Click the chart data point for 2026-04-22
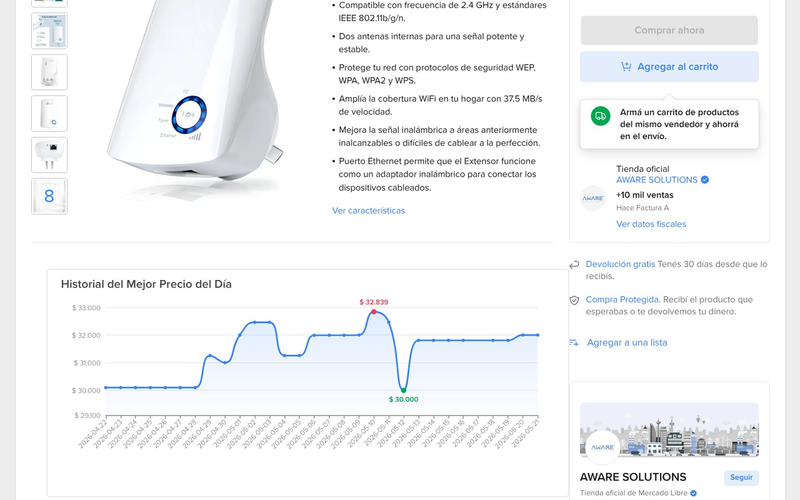The height and width of the screenshot is (500, 800). coord(106,387)
